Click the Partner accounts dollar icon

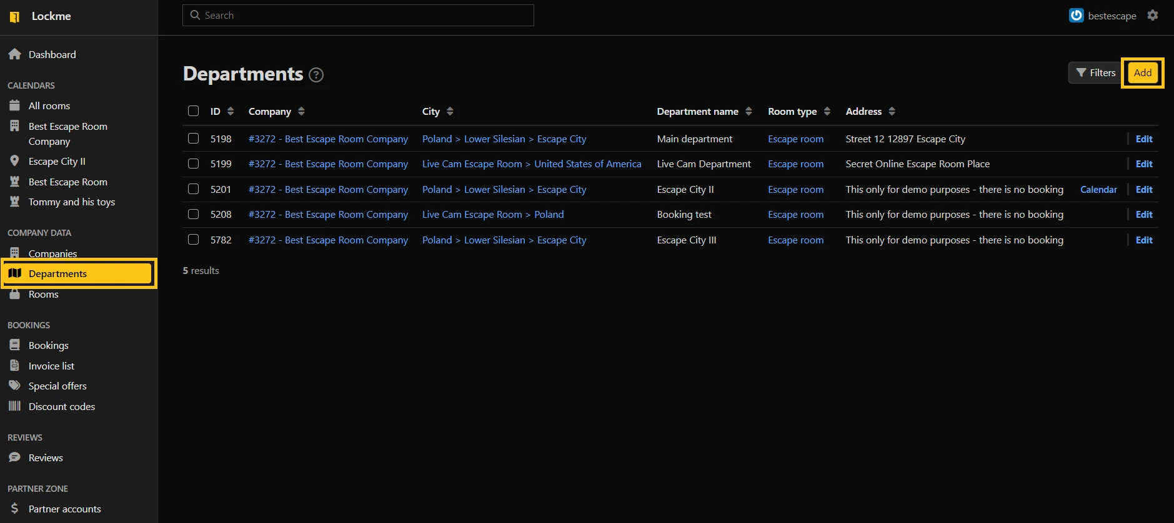pyautogui.click(x=15, y=509)
